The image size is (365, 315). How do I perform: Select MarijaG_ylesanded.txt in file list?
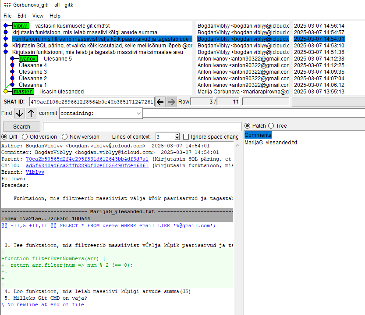[271, 143]
